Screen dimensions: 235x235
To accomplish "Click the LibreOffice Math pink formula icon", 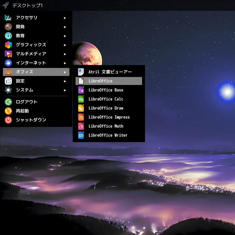I will pos(81,126).
